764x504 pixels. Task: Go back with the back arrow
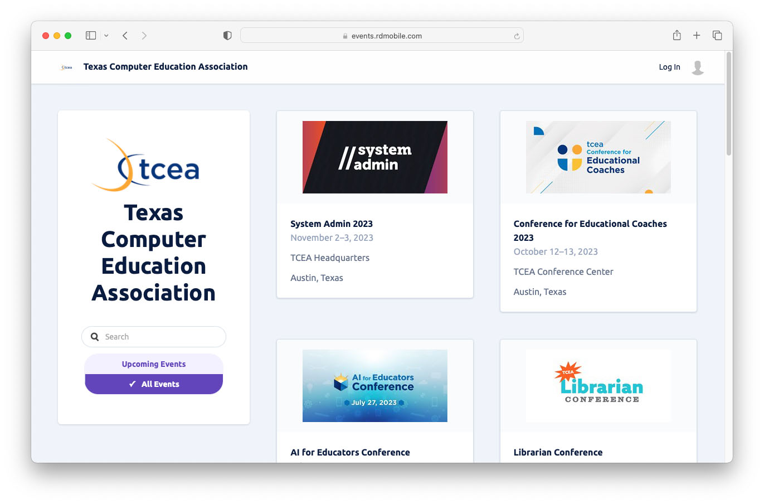tap(125, 36)
